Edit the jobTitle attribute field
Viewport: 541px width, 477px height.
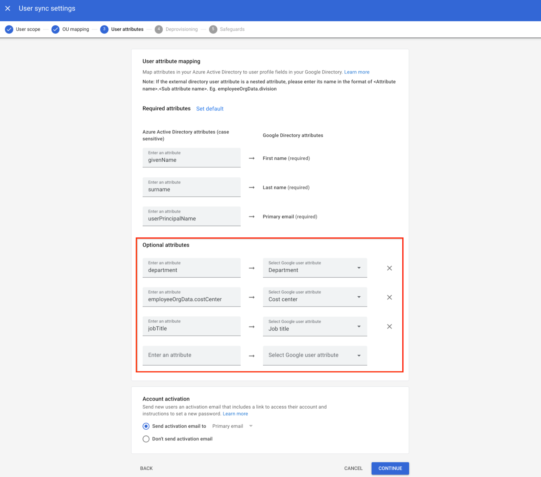(x=191, y=326)
